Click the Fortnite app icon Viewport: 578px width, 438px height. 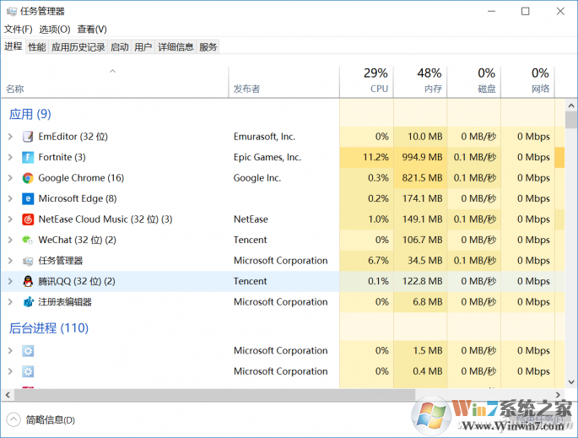(x=28, y=157)
